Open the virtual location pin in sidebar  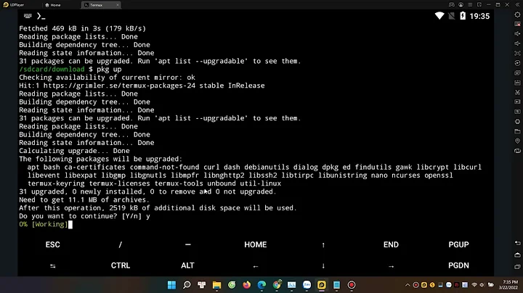point(517,141)
